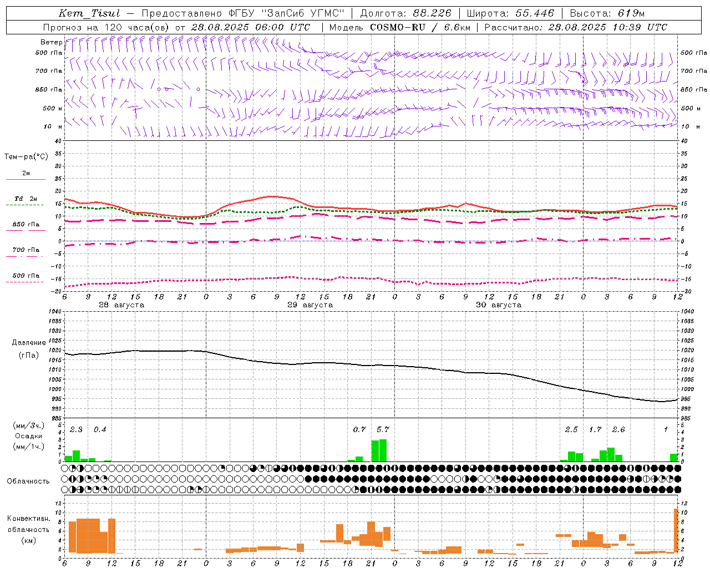Click the 0.4 precipitation total value
The width and height of the screenshot is (710, 568).
(x=100, y=429)
